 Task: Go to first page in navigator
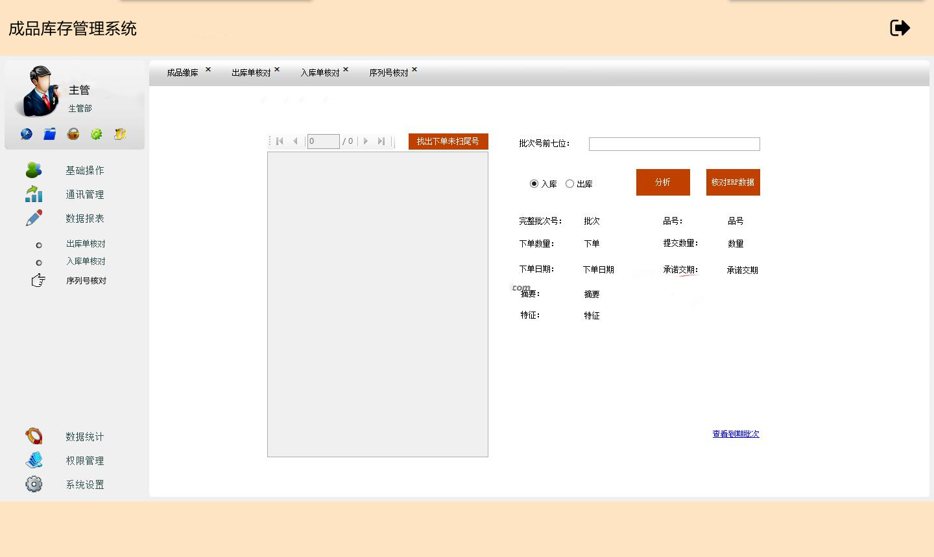[x=280, y=141]
